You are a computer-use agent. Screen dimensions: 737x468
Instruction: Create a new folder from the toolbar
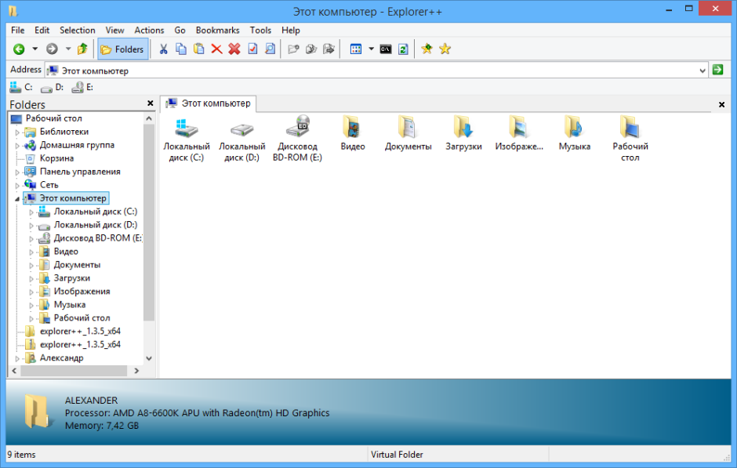point(293,49)
